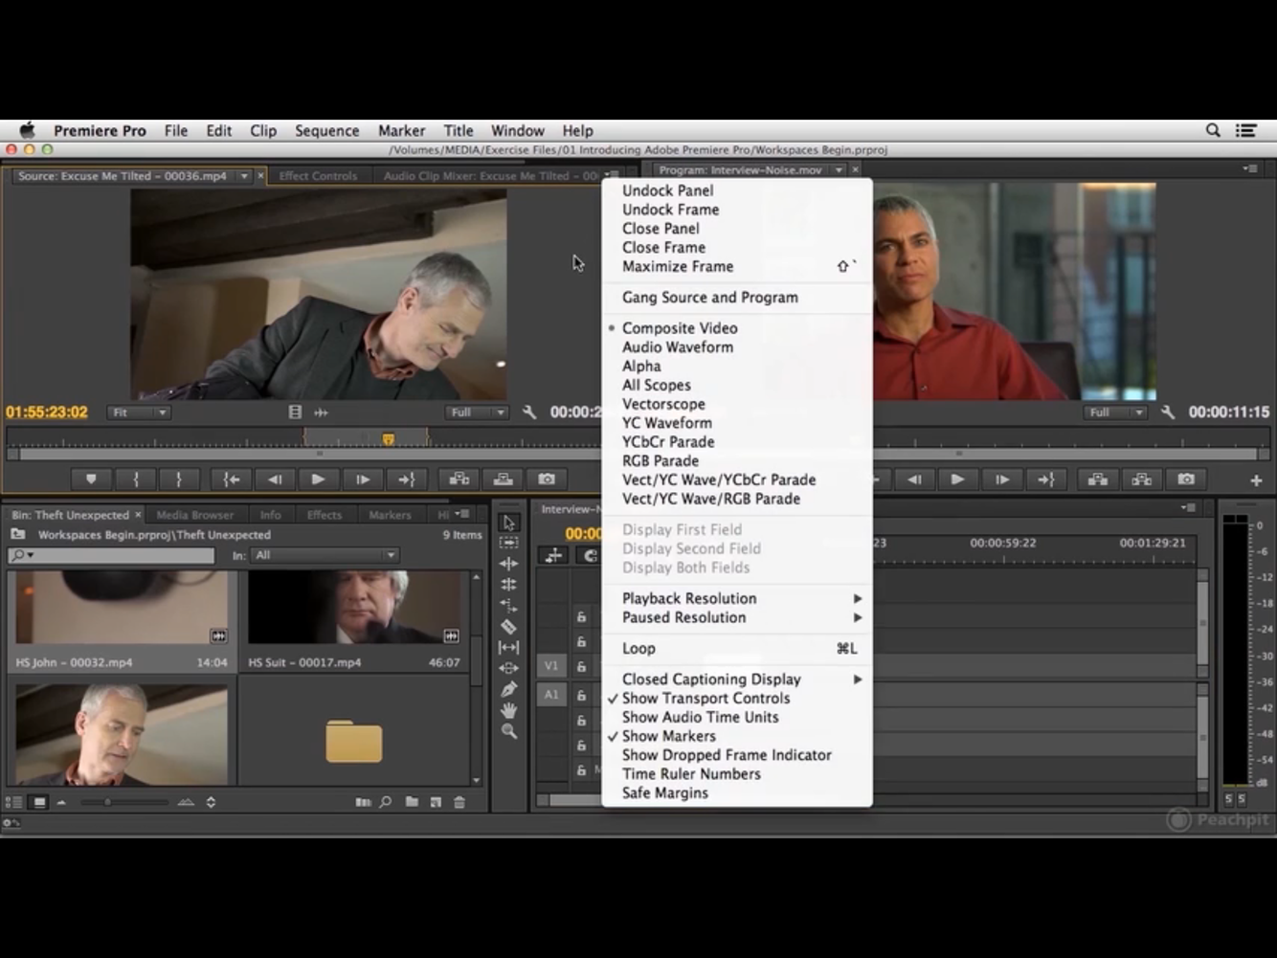
Task: Click the Overwrite edit button in Source monitor
Action: [503, 479]
